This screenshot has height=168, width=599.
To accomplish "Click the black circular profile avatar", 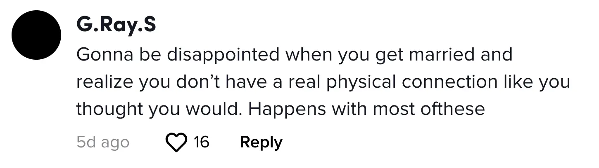I will point(36,35).
